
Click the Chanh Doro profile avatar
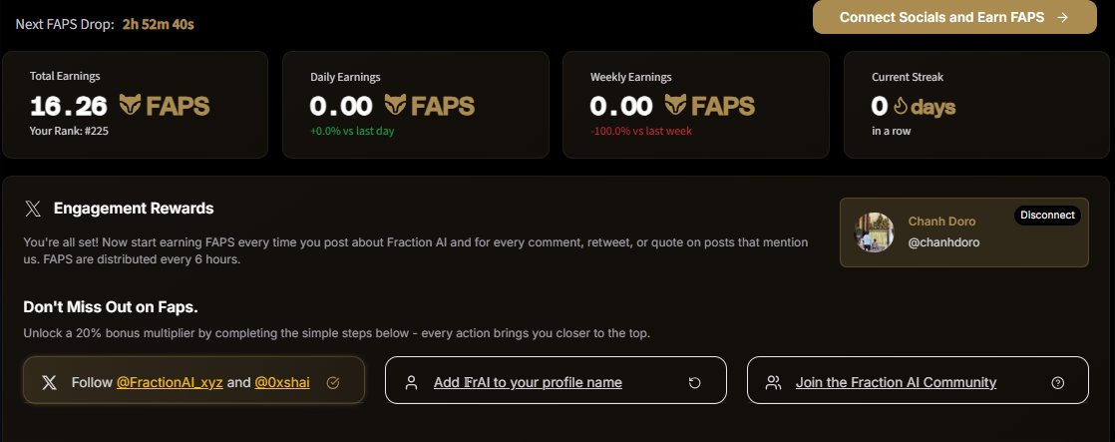tap(874, 232)
